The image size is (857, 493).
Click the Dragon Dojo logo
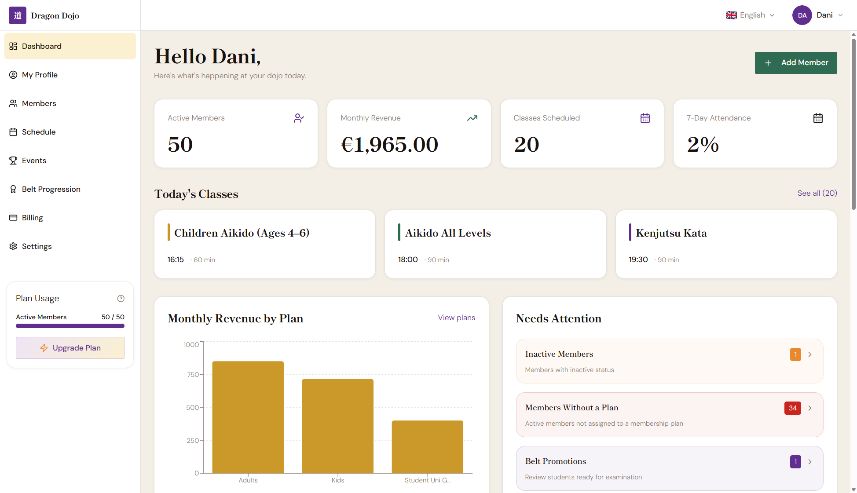click(44, 15)
